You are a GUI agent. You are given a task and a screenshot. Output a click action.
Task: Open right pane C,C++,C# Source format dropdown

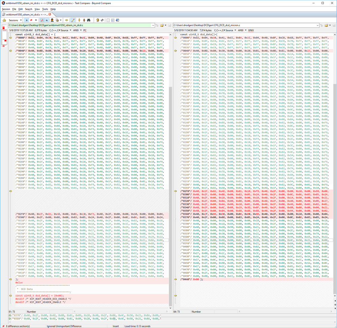pyautogui.click(x=225, y=30)
